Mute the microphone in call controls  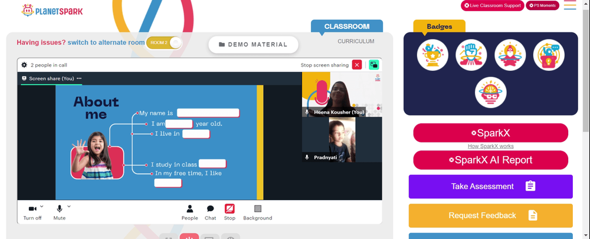(x=59, y=213)
